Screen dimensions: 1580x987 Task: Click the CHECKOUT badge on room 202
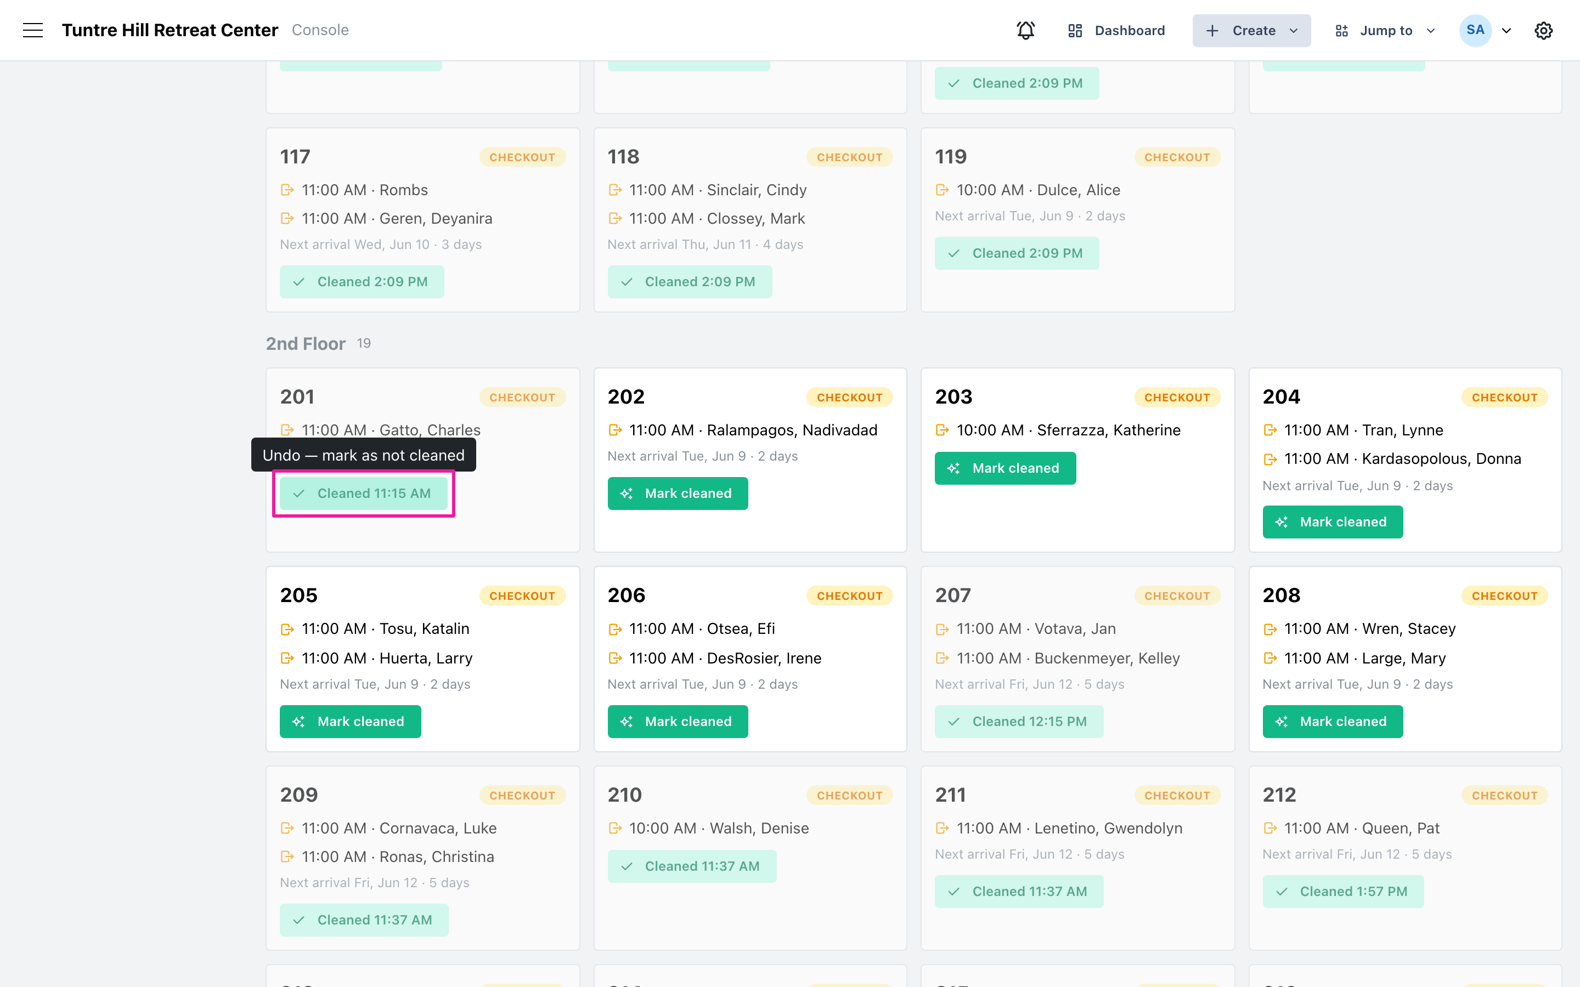click(849, 397)
